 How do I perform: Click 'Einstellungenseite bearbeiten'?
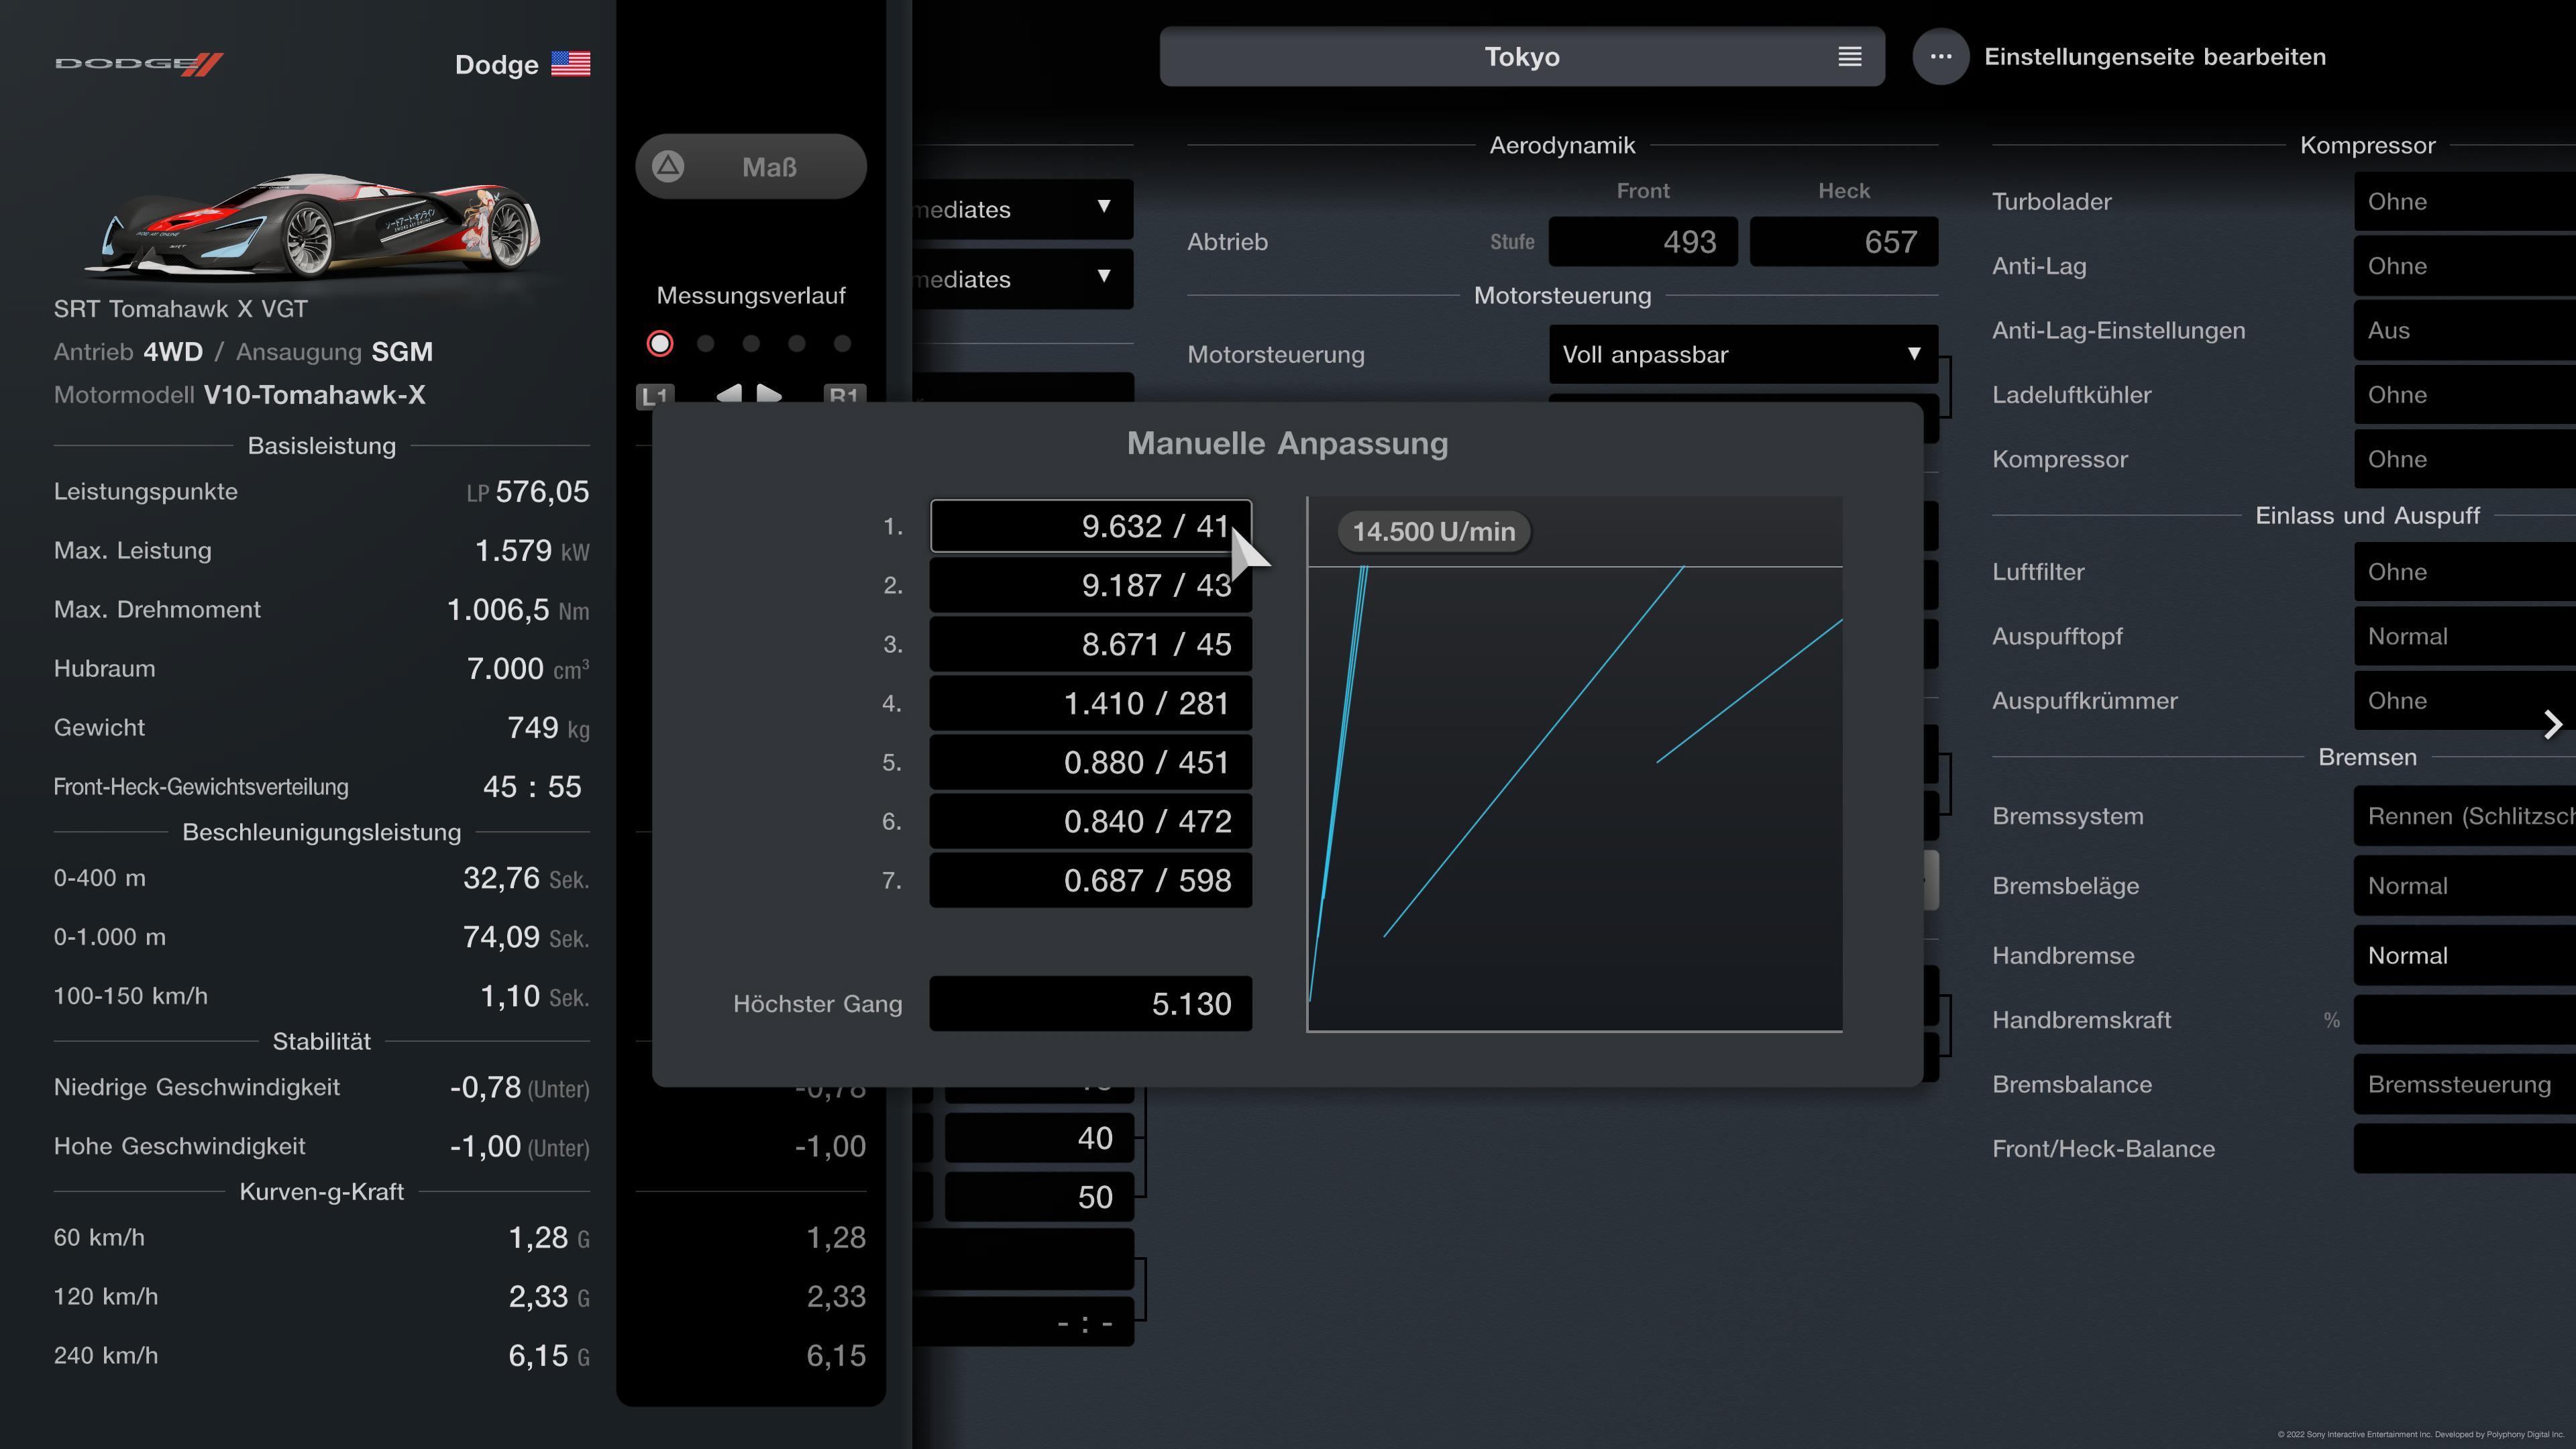(x=2155, y=57)
